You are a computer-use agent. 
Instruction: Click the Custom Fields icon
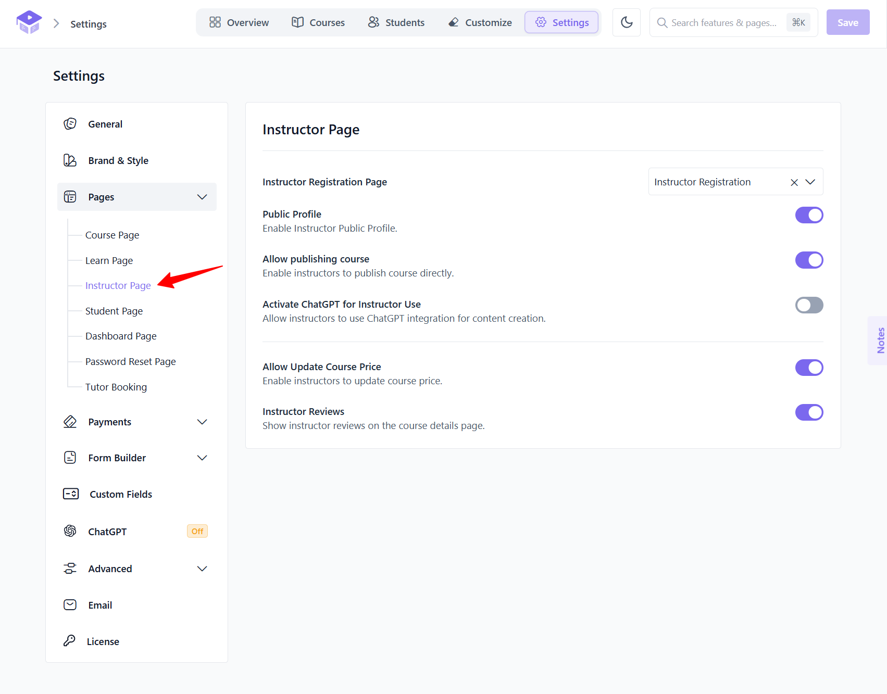pos(71,494)
